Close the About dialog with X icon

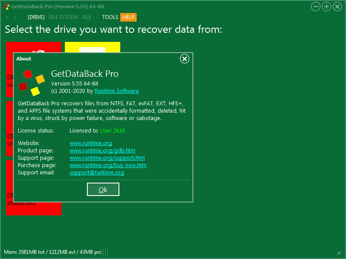(185, 59)
